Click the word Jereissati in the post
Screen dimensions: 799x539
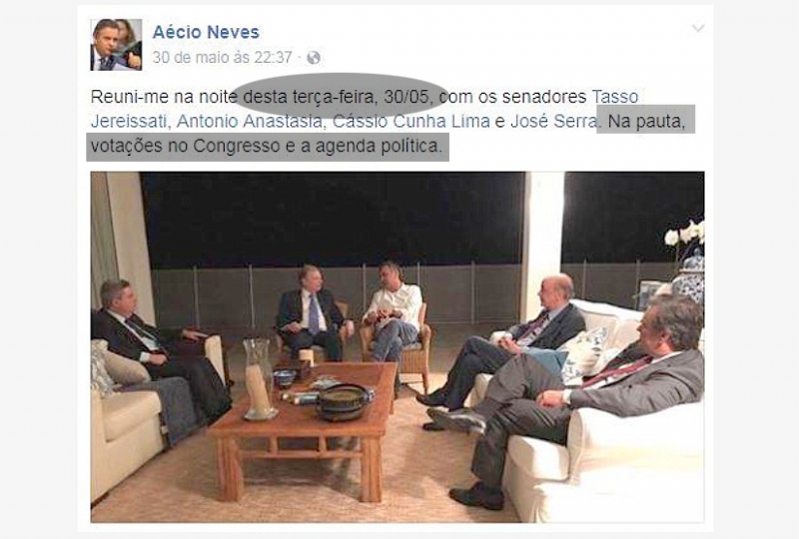(x=130, y=121)
